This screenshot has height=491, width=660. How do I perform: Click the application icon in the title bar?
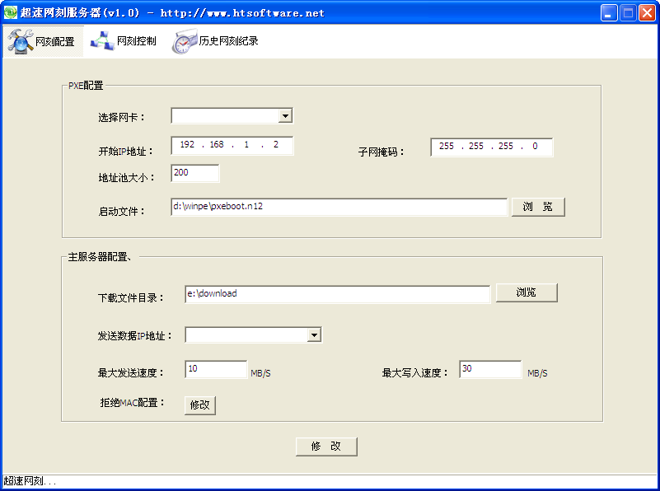click(11, 12)
